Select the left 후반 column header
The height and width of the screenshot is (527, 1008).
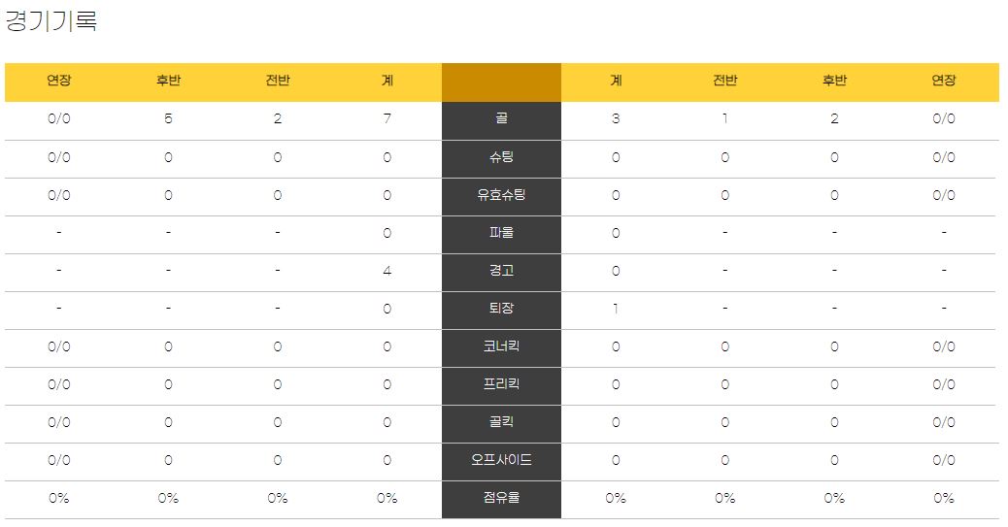pos(168,81)
